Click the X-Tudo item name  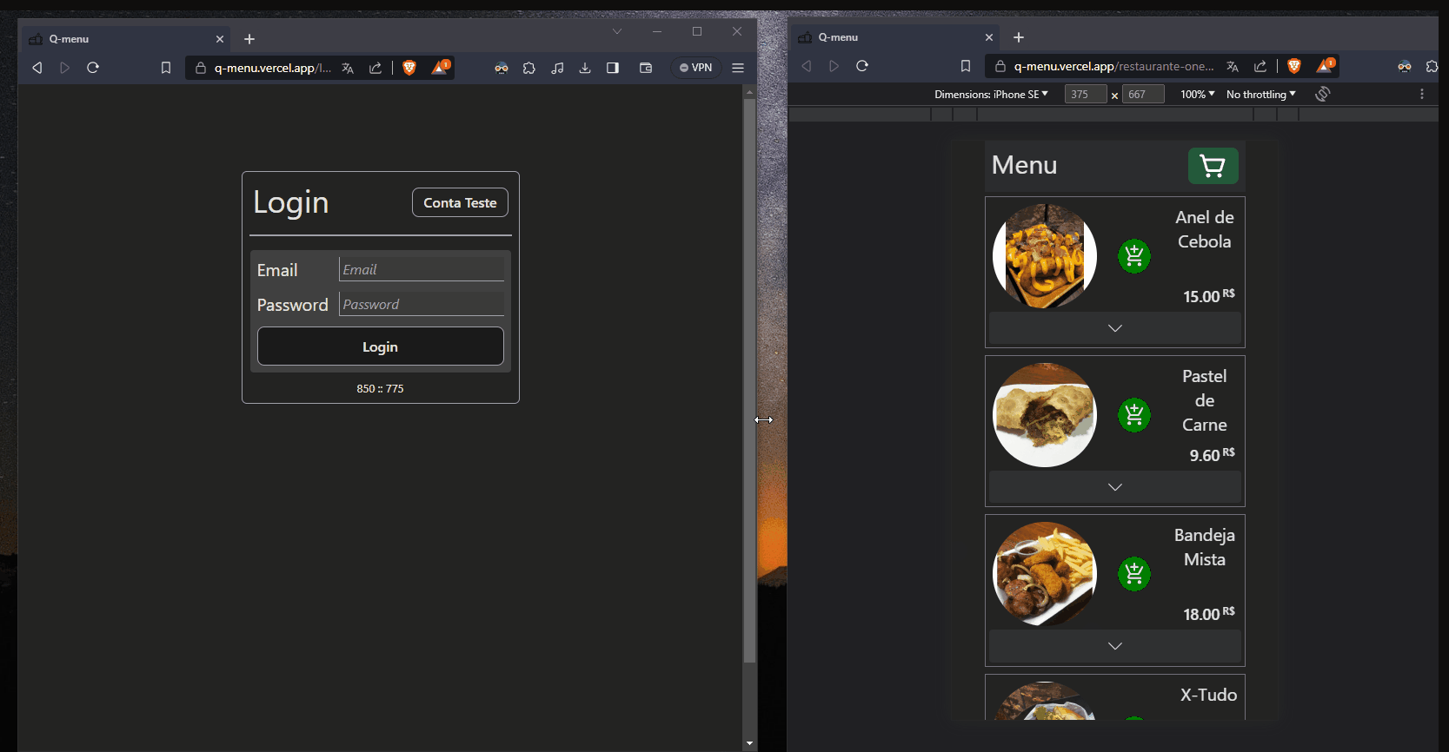click(x=1208, y=695)
